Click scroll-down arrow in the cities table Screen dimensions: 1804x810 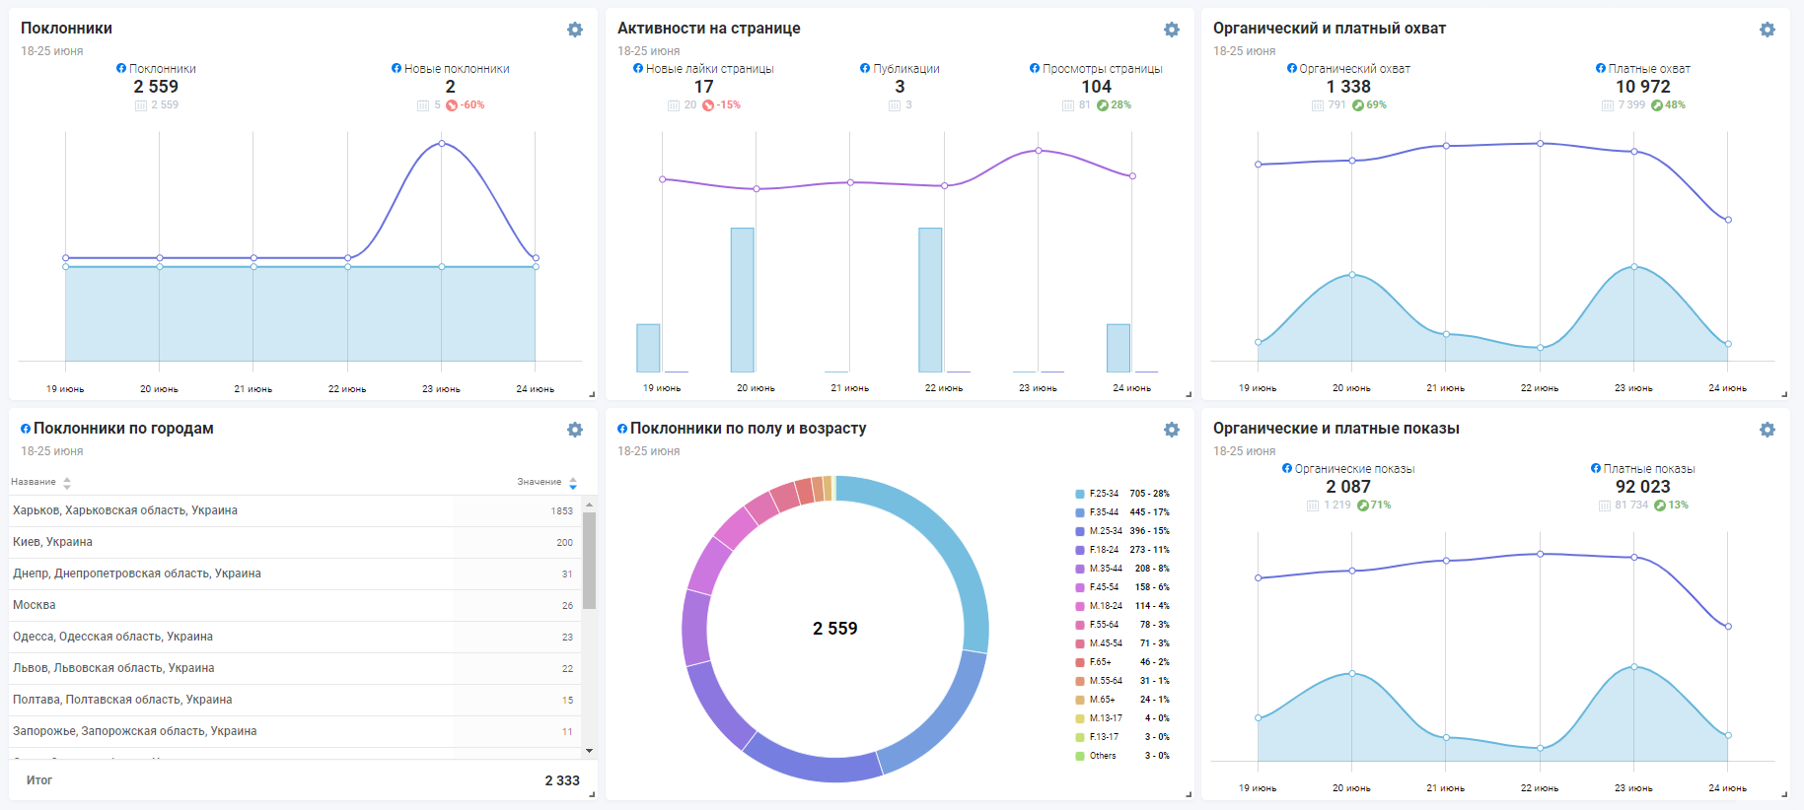[589, 751]
